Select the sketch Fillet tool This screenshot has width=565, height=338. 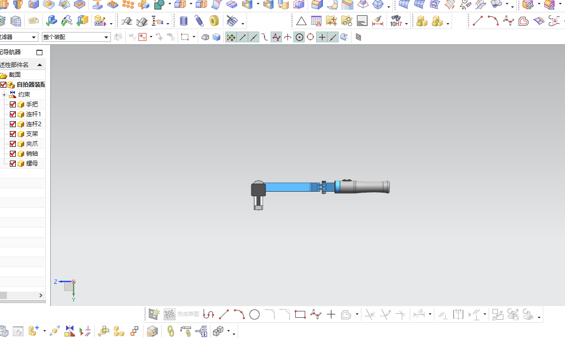(x=270, y=315)
